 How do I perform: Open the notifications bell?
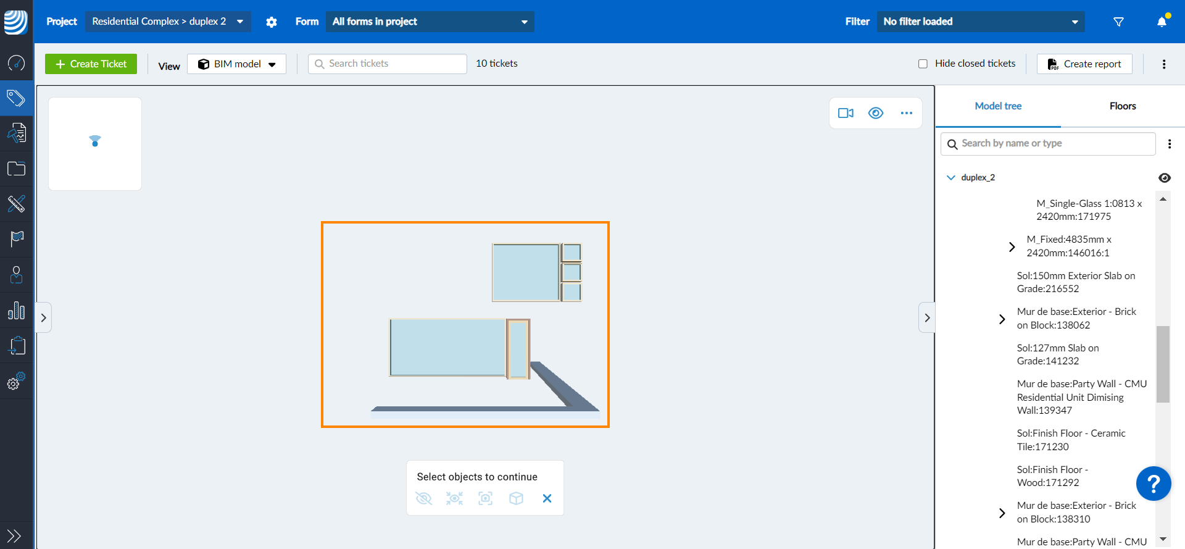click(x=1162, y=22)
